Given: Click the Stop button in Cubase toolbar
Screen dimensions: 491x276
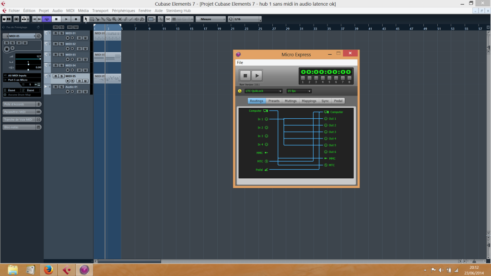Looking at the screenshot, I should tap(57, 19).
